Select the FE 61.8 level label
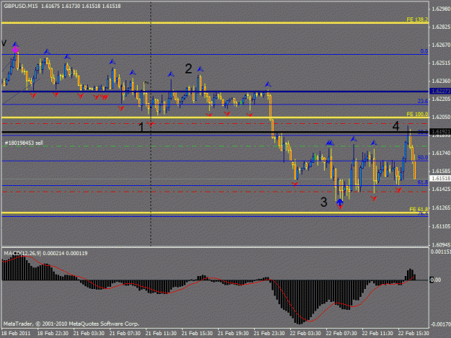This screenshot has height=338, width=451. 419,209
